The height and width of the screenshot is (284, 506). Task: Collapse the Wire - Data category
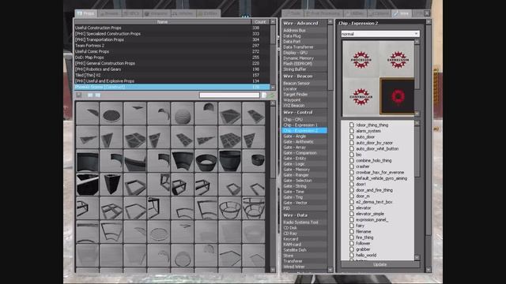point(304,215)
